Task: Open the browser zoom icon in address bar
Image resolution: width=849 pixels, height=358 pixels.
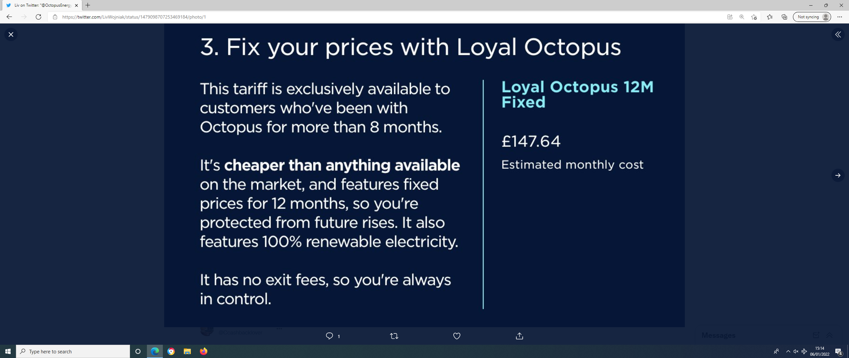Action: click(742, 17)
